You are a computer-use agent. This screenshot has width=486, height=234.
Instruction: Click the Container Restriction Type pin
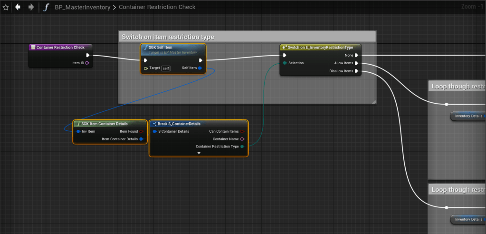click(242, 146)
